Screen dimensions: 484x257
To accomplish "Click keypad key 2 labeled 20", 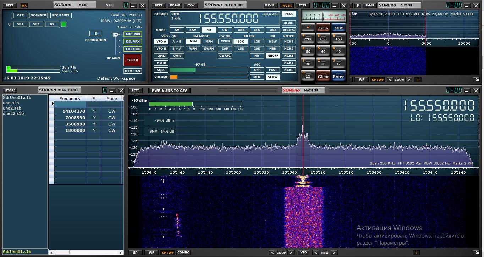I will 323,62.
